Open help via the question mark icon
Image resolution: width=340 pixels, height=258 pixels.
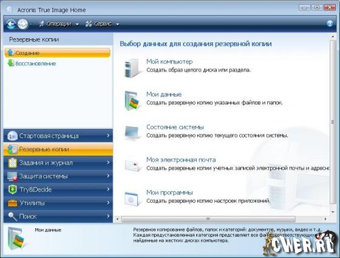pyautogui.click(x=330, y=24)
